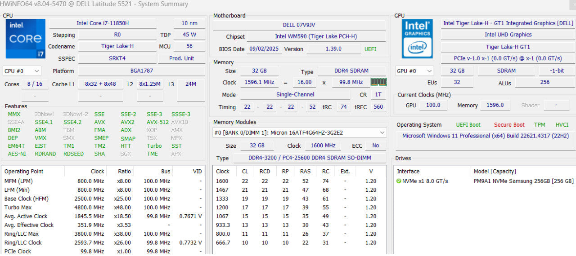
Task: Select the Turbo Max operating point row
Action: [103, 207]
